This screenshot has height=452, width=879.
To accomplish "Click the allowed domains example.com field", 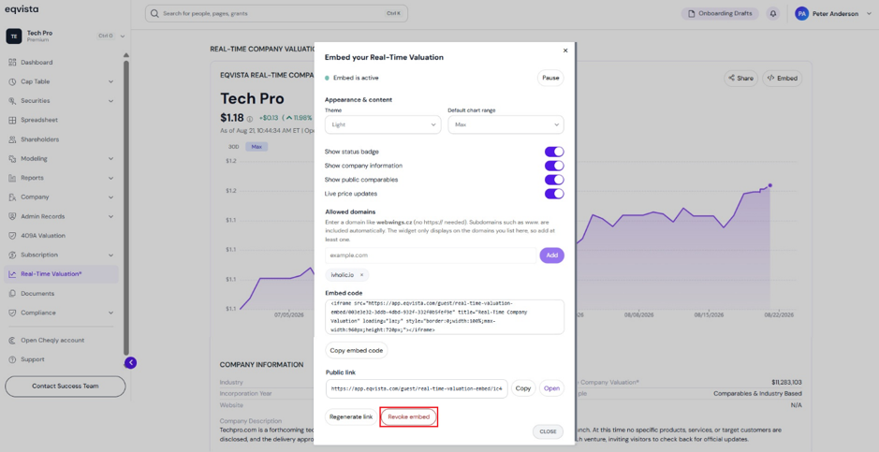I will (431, 255).
